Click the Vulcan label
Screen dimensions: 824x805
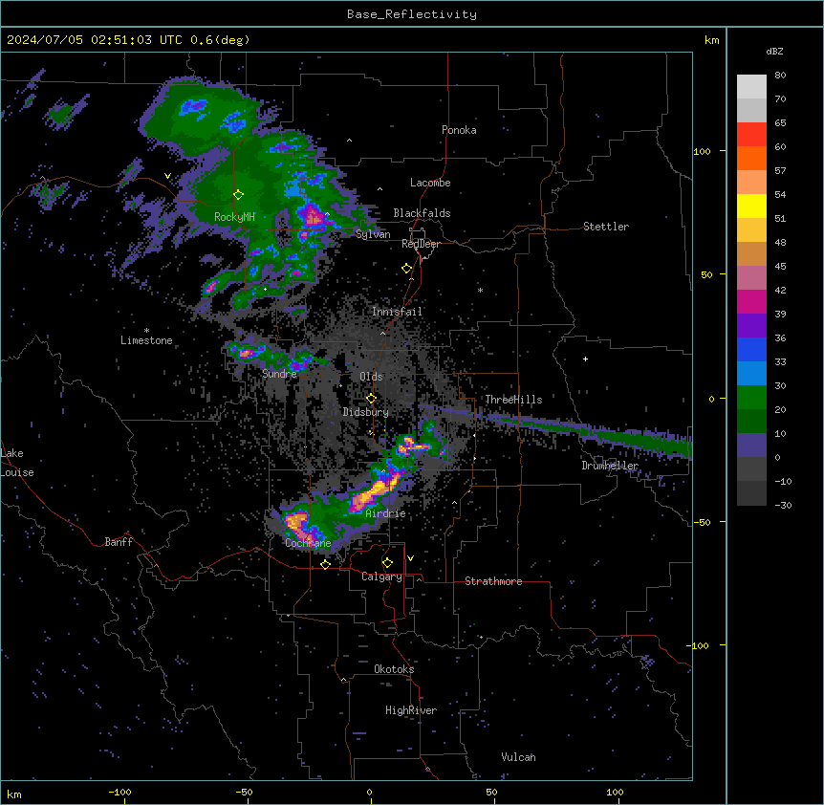coord(519,757)
